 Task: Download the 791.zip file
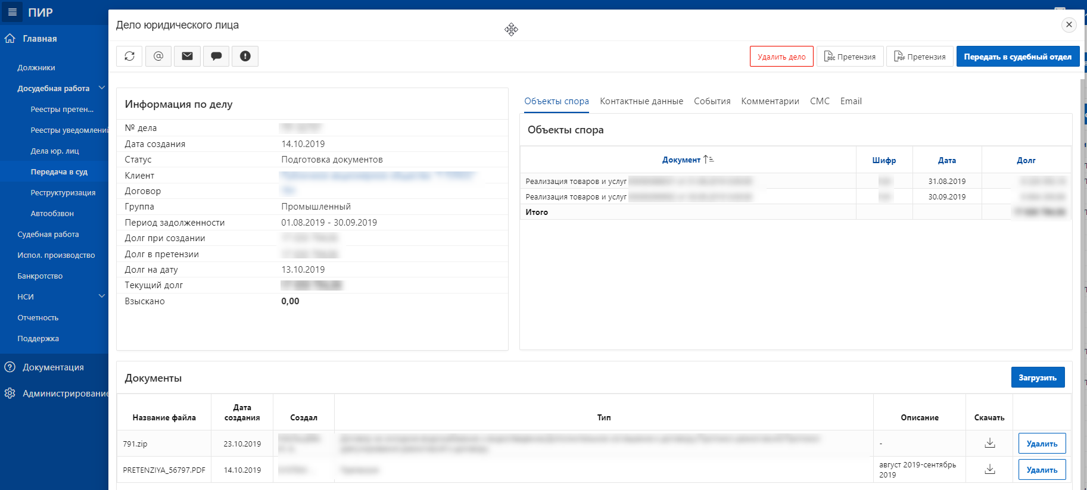pos(990,443)
